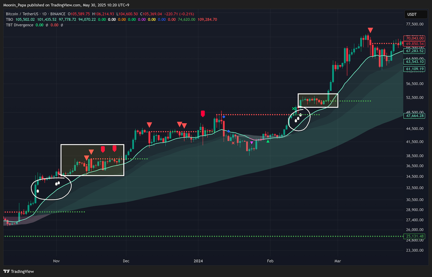432x277 pixels.
Task: Click the red down-triangle marker above March peak
Action: click(x=370, y=30)
